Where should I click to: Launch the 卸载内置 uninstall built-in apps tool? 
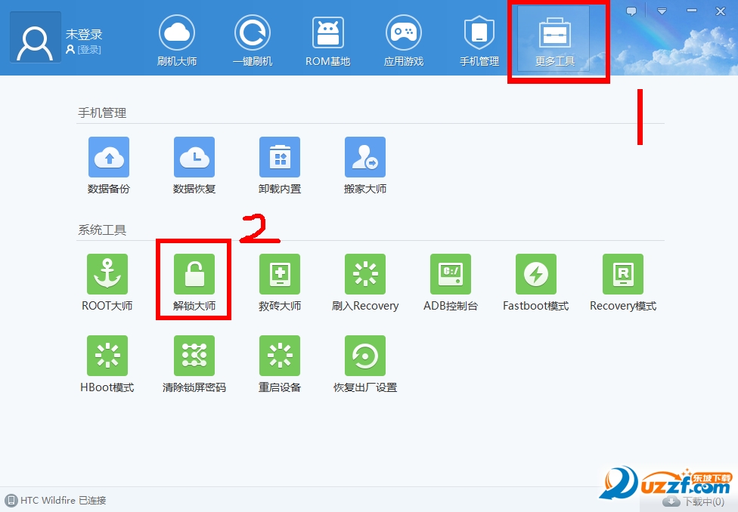tap(279, 157)
